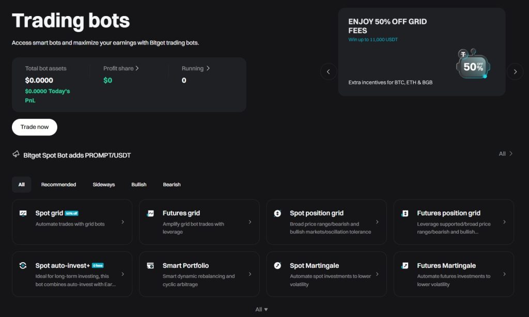Screen dimensions: 529x317
Task: Select the Bearish market filter tab
Action: click(172, 184)
